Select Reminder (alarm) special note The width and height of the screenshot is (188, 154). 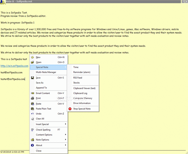click(83, 72)
